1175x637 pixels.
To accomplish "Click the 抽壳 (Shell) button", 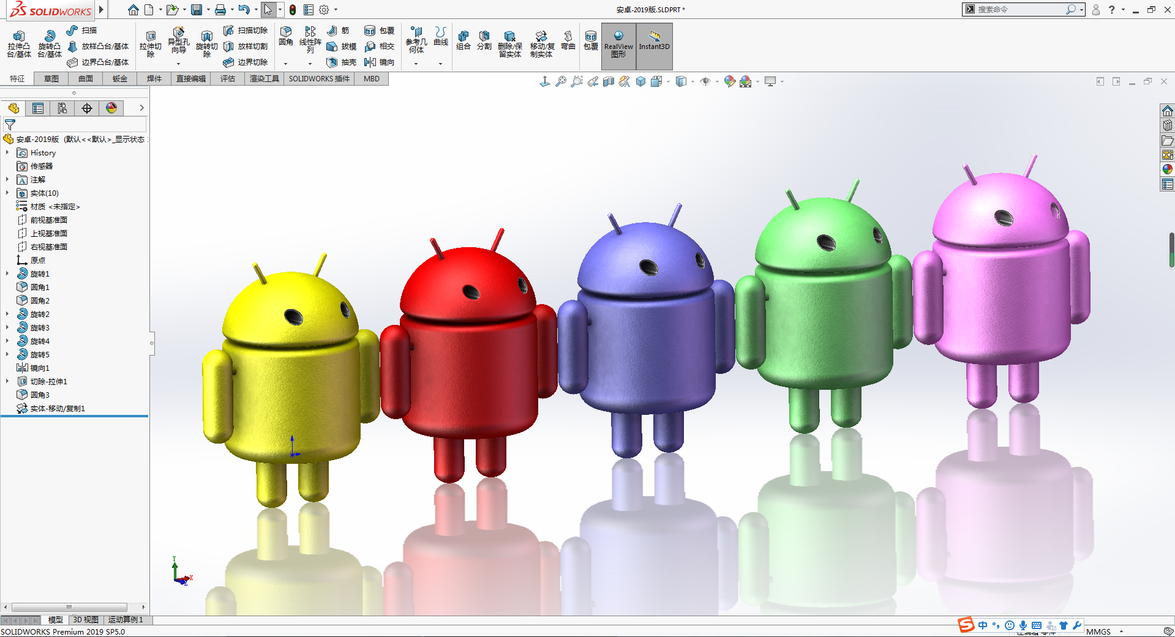I will click(342, 62).
